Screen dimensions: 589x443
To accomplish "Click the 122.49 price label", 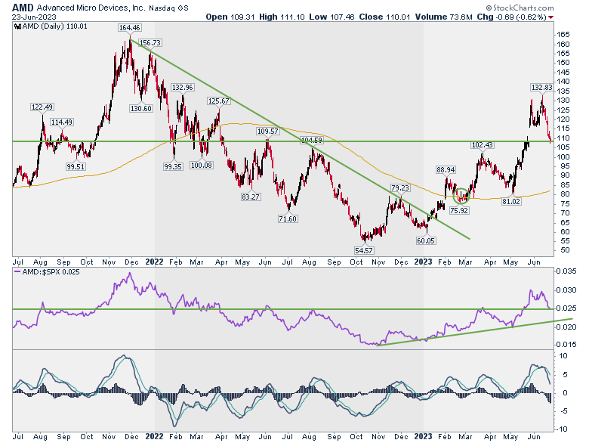I will 42,107.
